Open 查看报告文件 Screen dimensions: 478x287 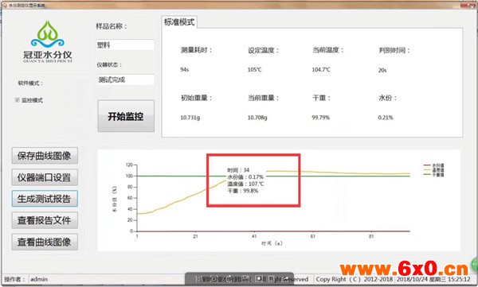click(x=45, y=220)
